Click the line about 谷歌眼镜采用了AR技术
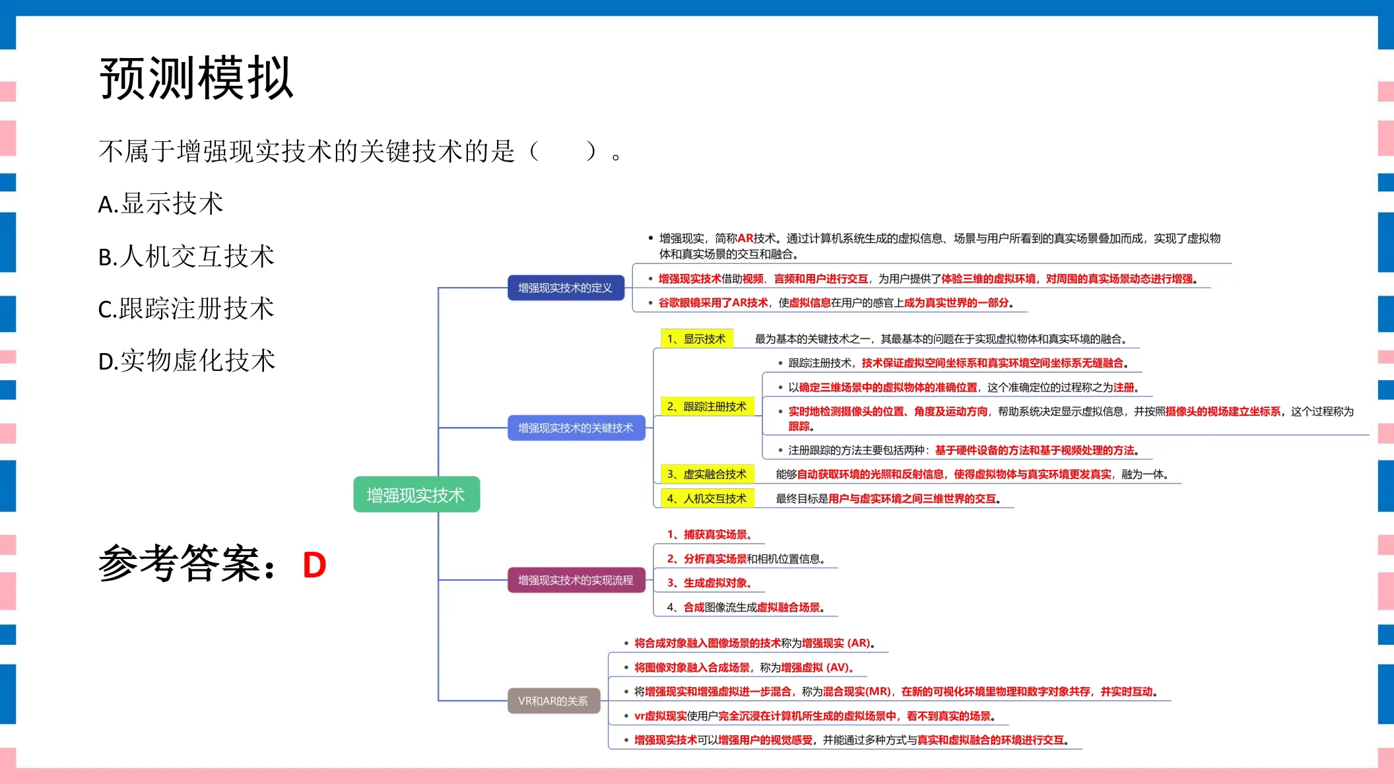Screen dimensions: 1394x784 (x=836, y=302)
